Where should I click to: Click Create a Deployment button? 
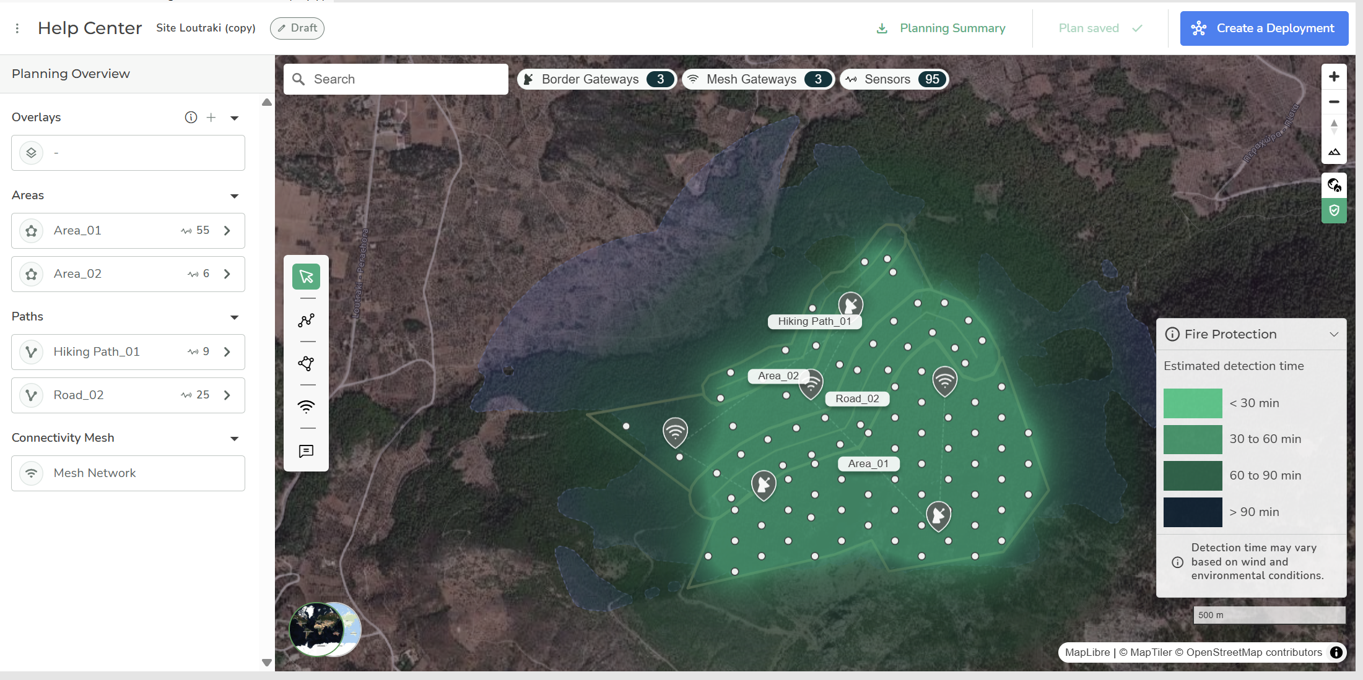tap(1263, 28)
